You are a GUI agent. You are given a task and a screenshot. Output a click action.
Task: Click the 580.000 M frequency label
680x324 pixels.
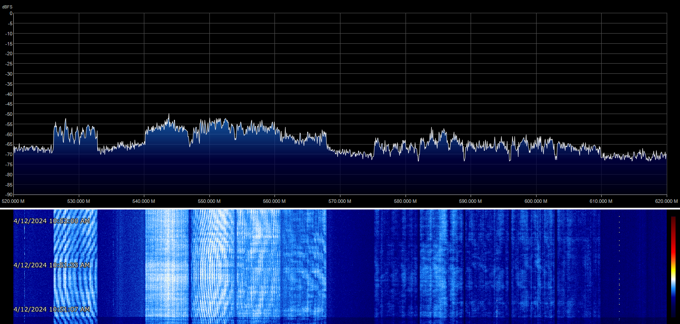click(x=405, y=201)
